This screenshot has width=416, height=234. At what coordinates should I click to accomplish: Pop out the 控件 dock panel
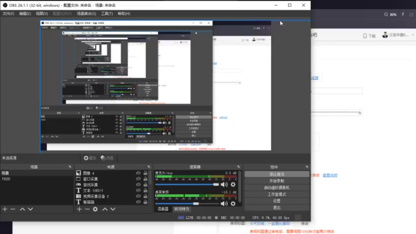[x=307, y=167]
